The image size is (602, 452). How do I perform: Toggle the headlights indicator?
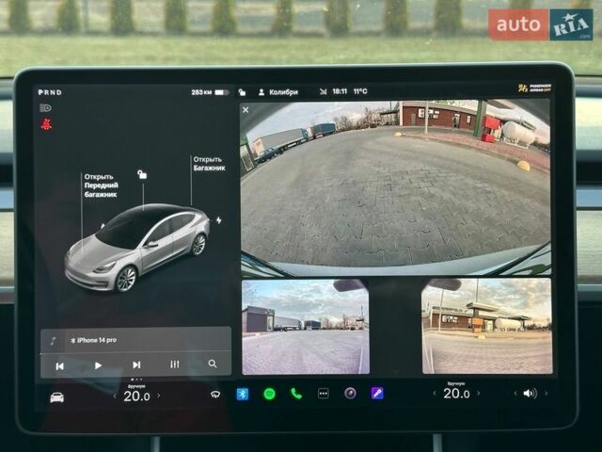[45, 108]
